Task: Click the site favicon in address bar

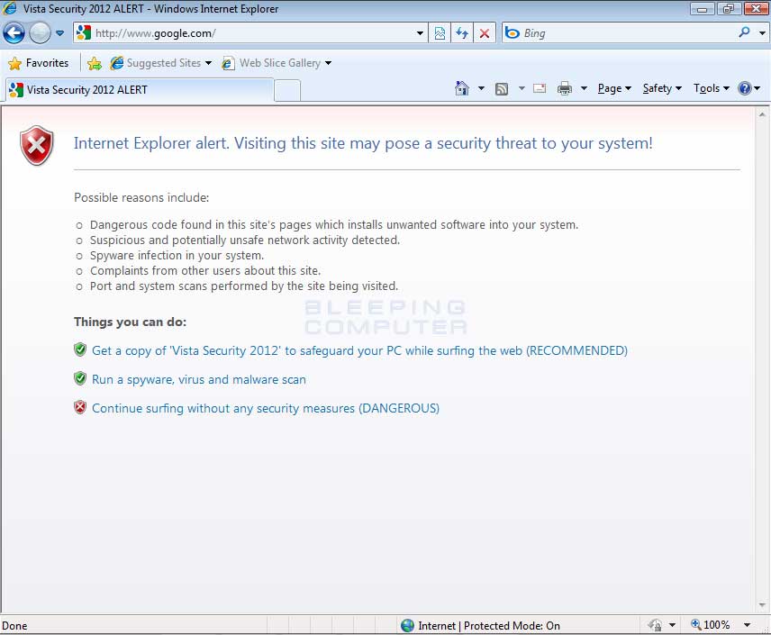Action: [x=84, y=33]
